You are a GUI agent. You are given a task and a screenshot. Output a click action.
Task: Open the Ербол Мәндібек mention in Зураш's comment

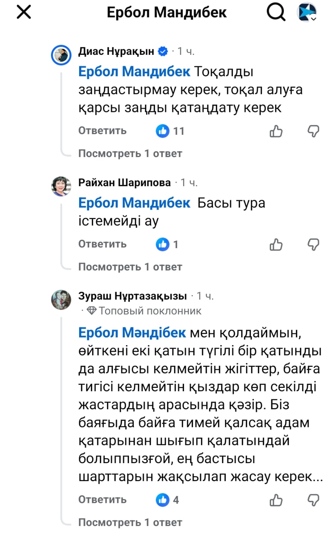(132, 333)
